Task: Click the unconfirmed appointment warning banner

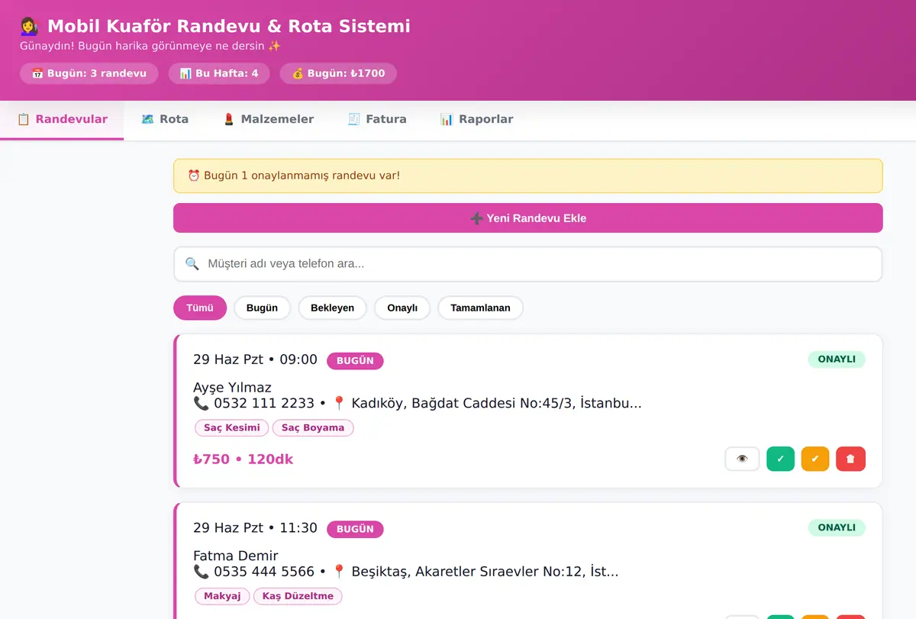Action: (528, 176)
